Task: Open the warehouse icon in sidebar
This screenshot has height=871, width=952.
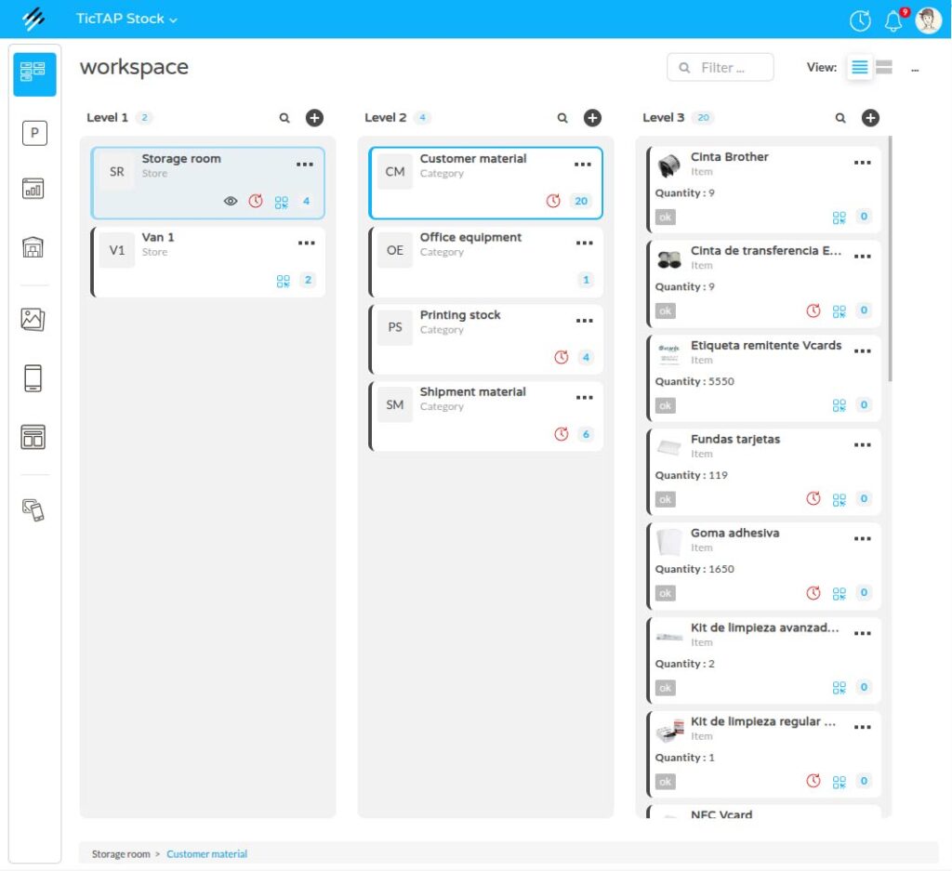Action: tap(33, 247)
